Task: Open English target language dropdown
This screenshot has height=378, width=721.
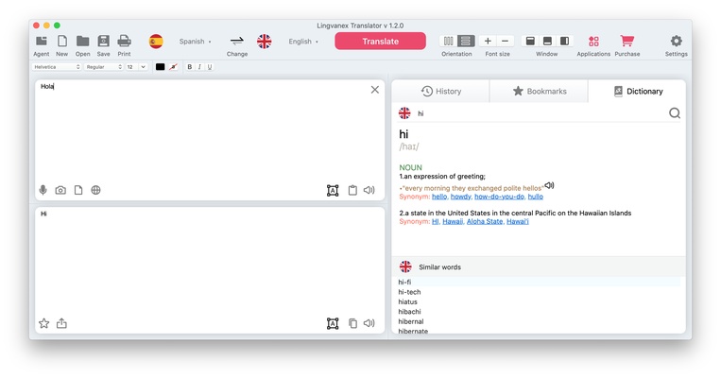Action: click(x=303, y=42)
